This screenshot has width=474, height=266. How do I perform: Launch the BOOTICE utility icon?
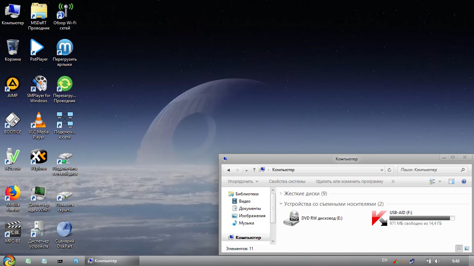13,123
